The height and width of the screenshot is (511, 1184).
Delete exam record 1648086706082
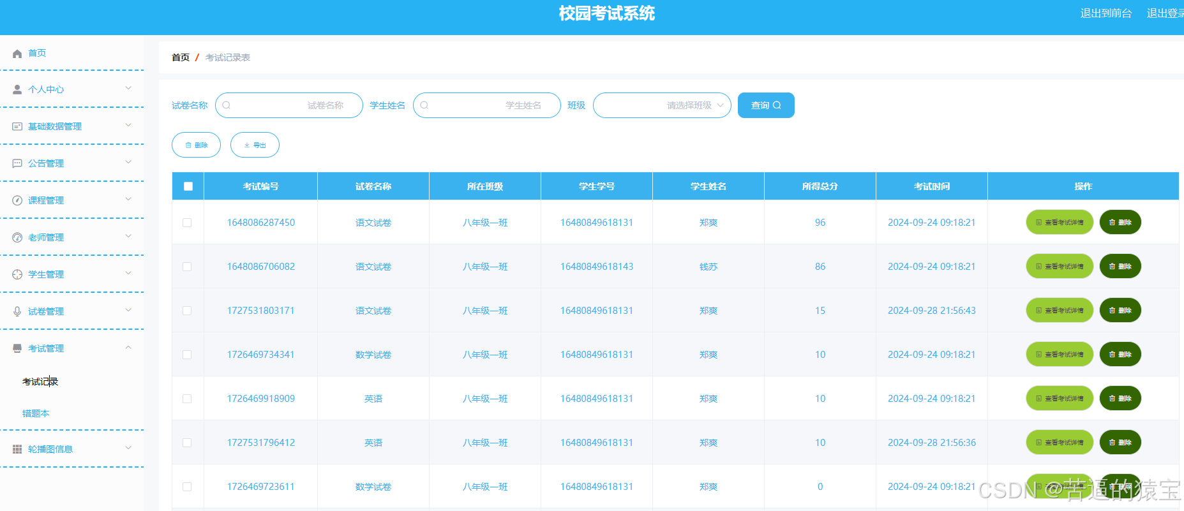coord(1120,266)
